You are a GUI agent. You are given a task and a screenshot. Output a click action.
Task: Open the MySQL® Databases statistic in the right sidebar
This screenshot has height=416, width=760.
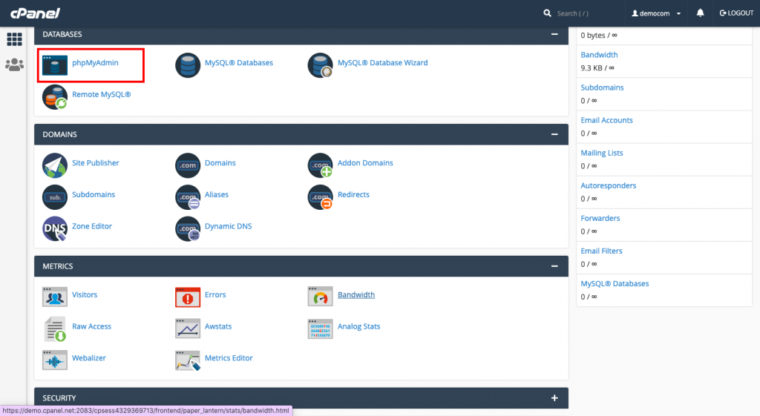point(615,283)
